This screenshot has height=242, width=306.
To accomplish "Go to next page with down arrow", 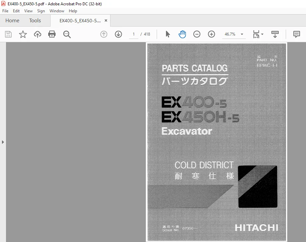I will [x=118, y=34].
